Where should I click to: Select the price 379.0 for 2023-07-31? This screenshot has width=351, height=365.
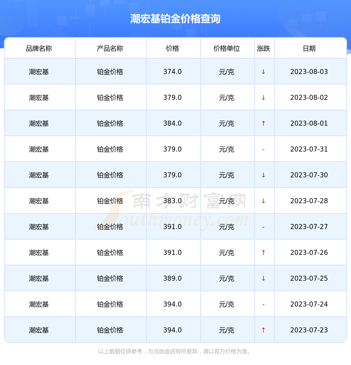[172, 149]
